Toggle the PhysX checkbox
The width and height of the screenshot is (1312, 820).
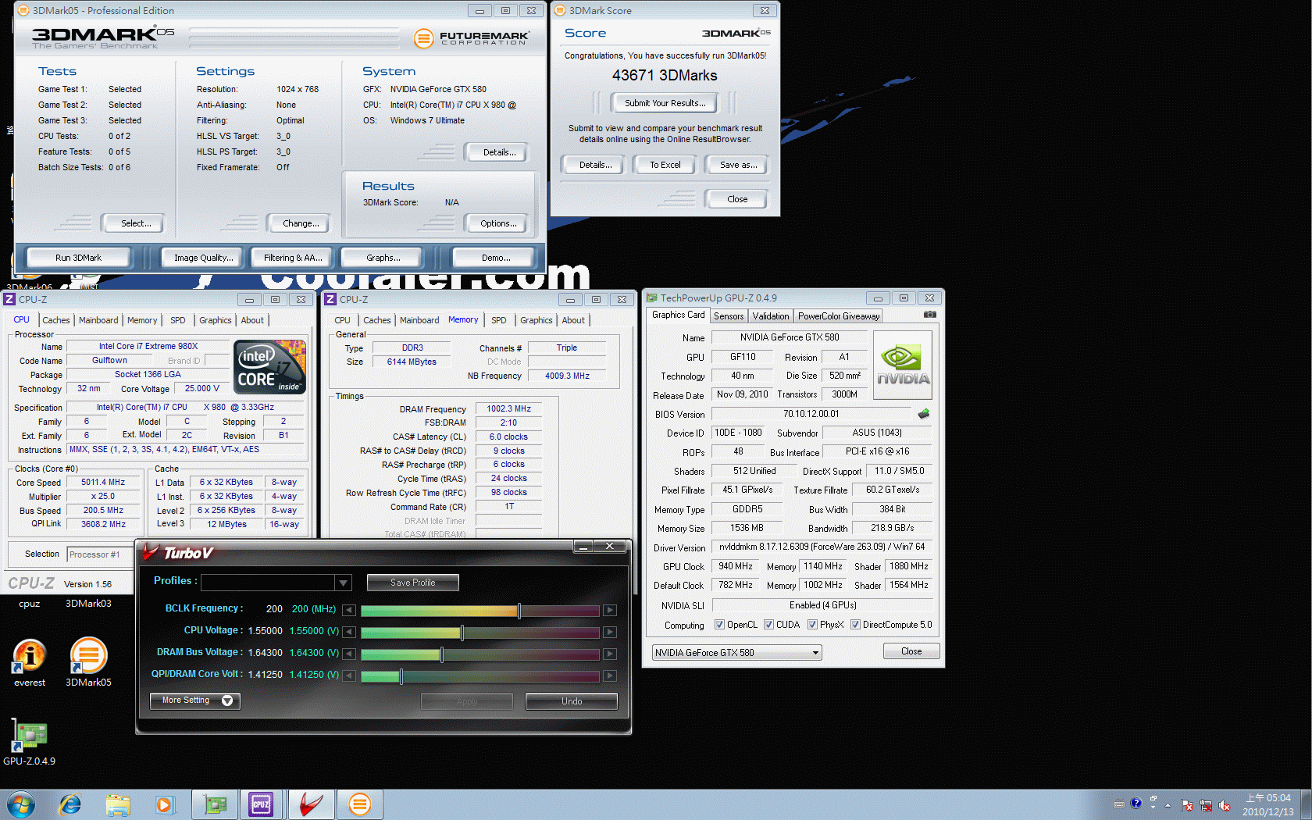tap(812, 625)
